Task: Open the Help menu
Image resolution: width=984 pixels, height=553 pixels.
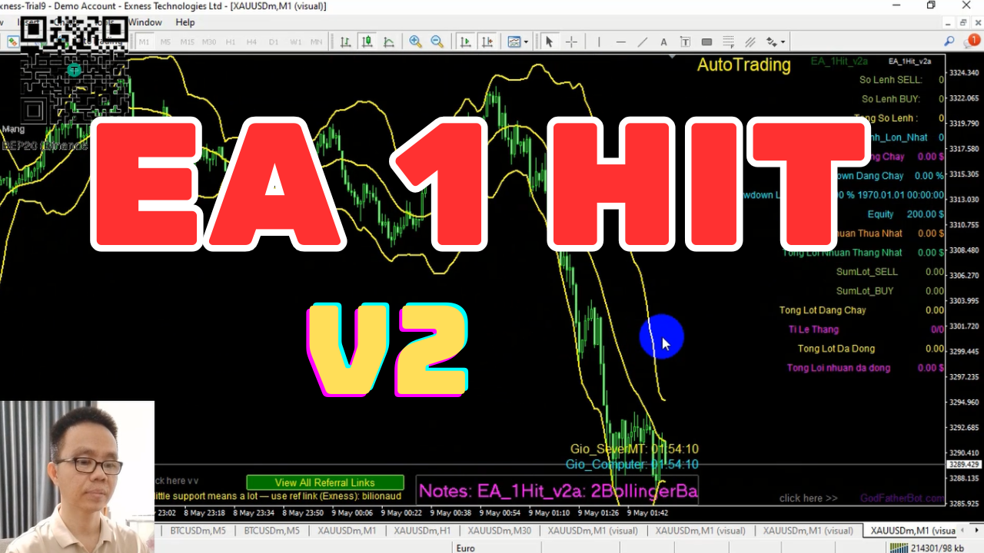Action: point(185,22)
